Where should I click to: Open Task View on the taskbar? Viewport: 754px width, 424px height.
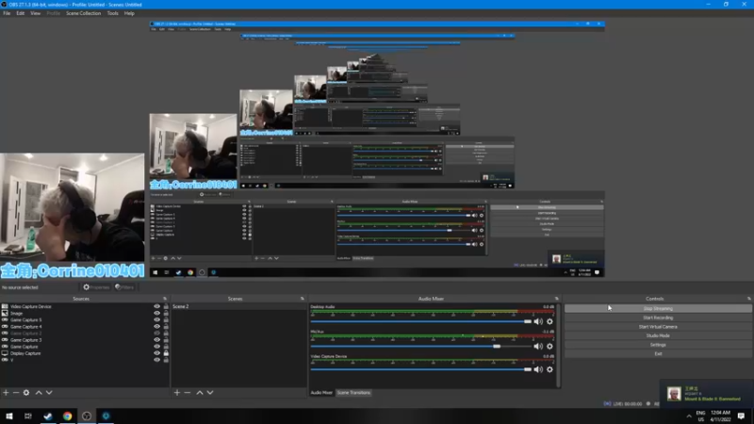(28, 416)
